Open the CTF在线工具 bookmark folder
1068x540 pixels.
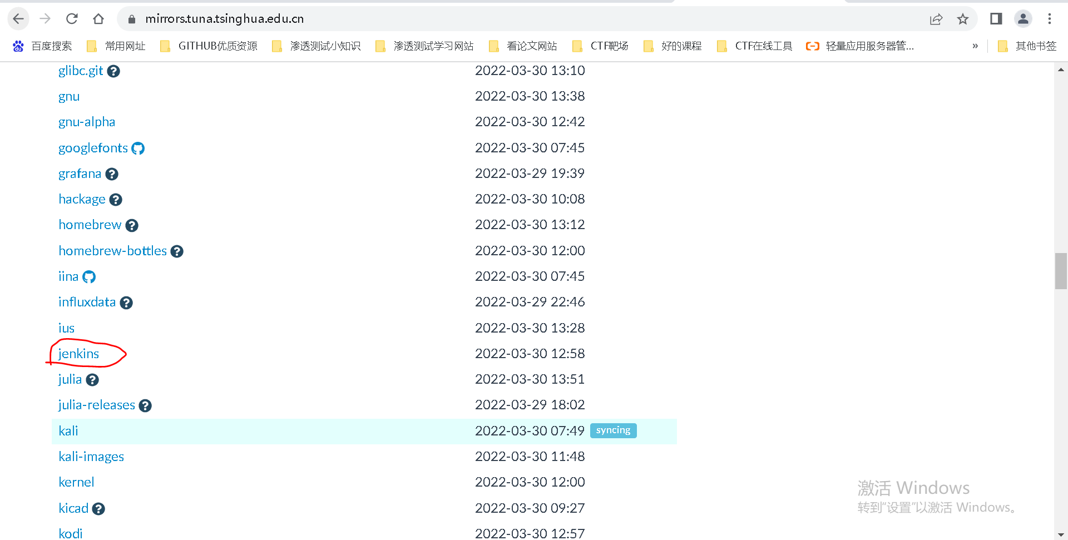click(755, 46)
